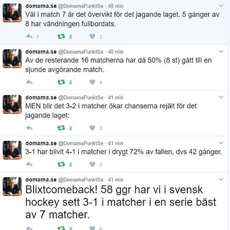The height and width of the screenshot is (230, 230).
Task: Retweet the 'Av de resterande 16 matcherna' tweet
Action: click(61, 82)
